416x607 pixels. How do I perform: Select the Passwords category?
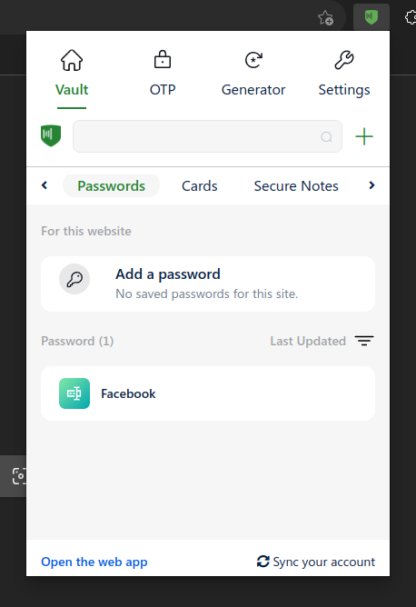coord(112,185)
